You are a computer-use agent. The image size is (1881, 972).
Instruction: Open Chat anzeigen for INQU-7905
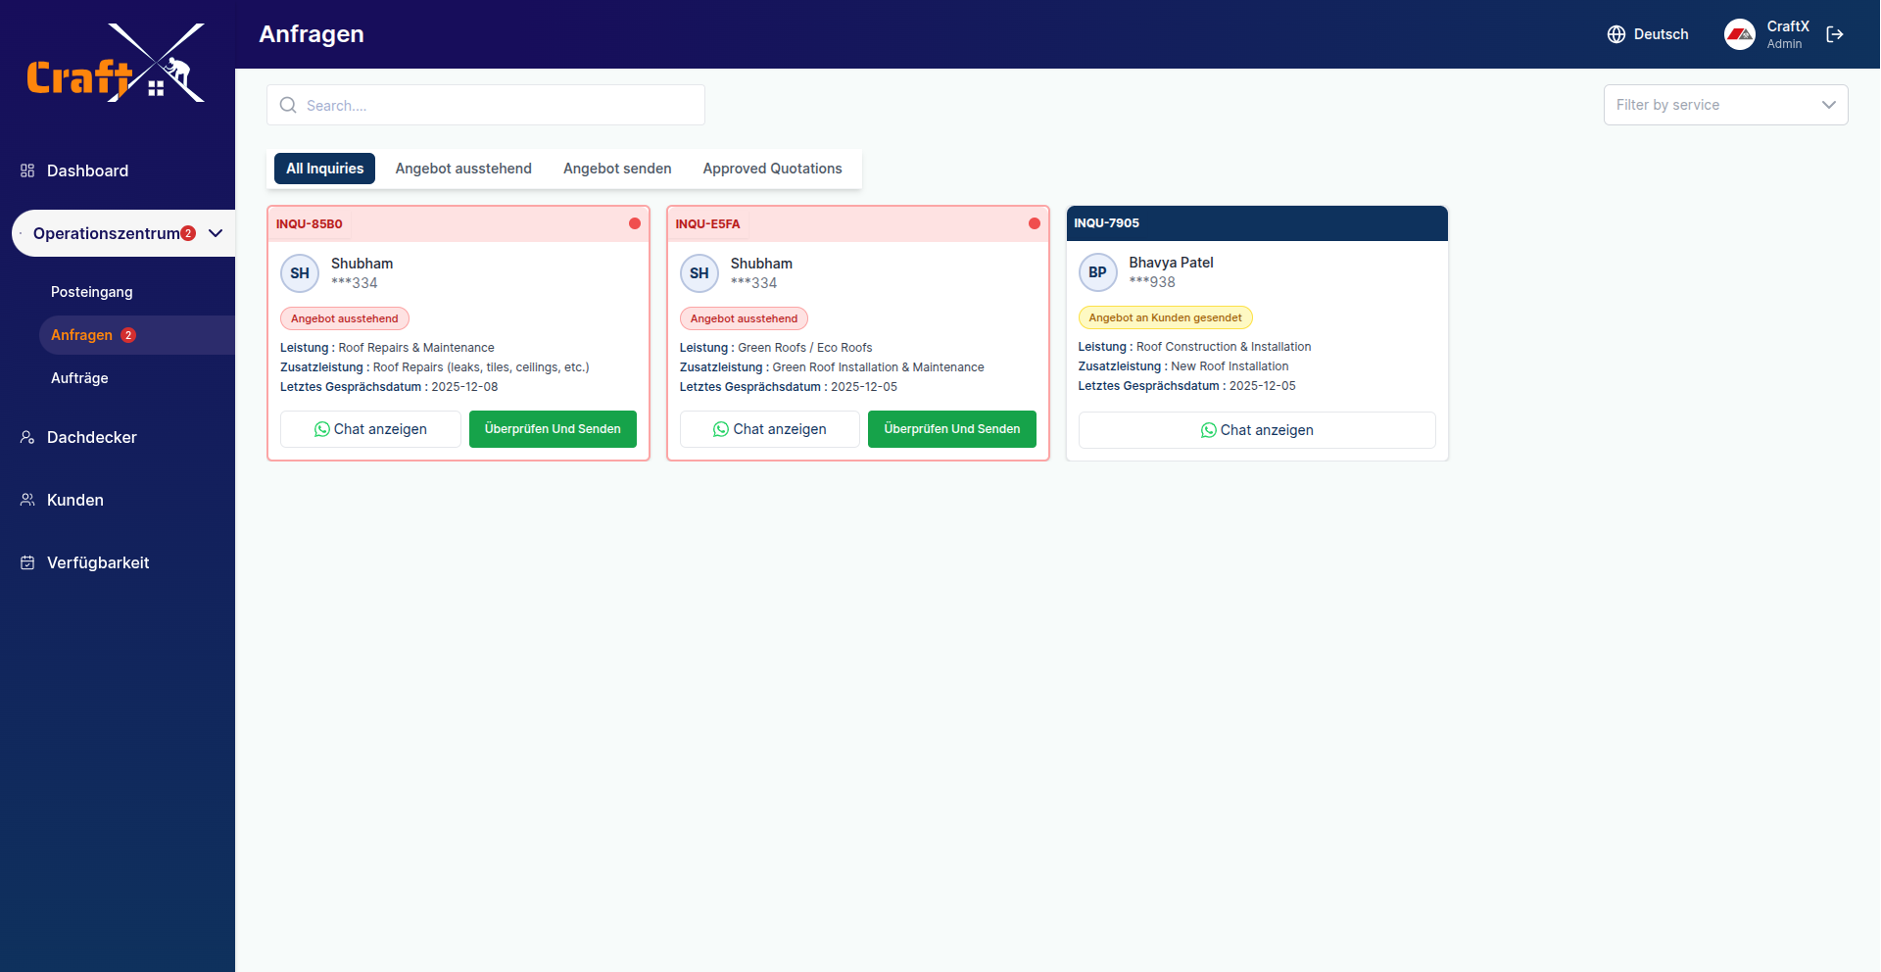(x=1257, y=430)
